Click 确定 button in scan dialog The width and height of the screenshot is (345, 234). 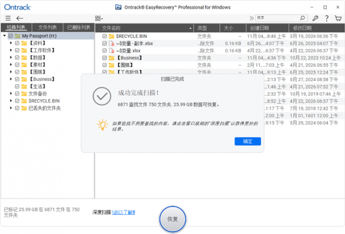point(248,141)
